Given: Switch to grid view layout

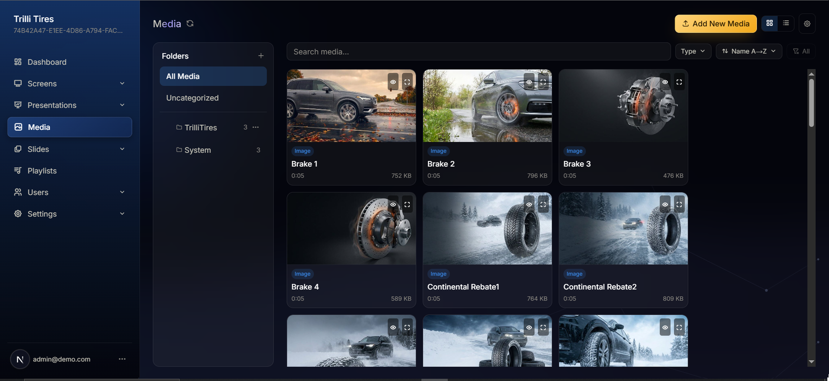Looking at the screenshot, I should point(769,23).
